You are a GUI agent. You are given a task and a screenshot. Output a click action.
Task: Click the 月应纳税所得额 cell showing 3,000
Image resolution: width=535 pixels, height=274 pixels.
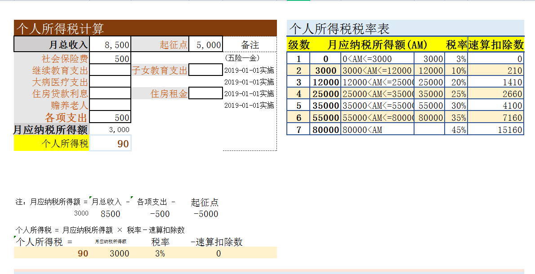(x=111, y=129)
